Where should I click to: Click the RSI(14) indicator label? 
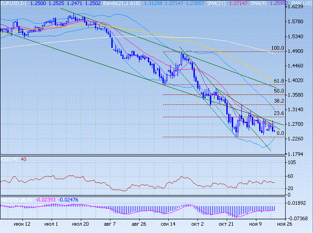coord(8,159)
